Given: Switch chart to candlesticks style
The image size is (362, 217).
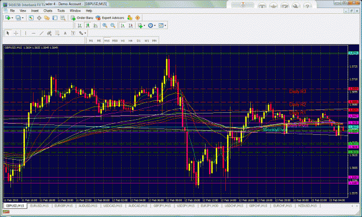Looking at the screenshot, I should (87, 25).
